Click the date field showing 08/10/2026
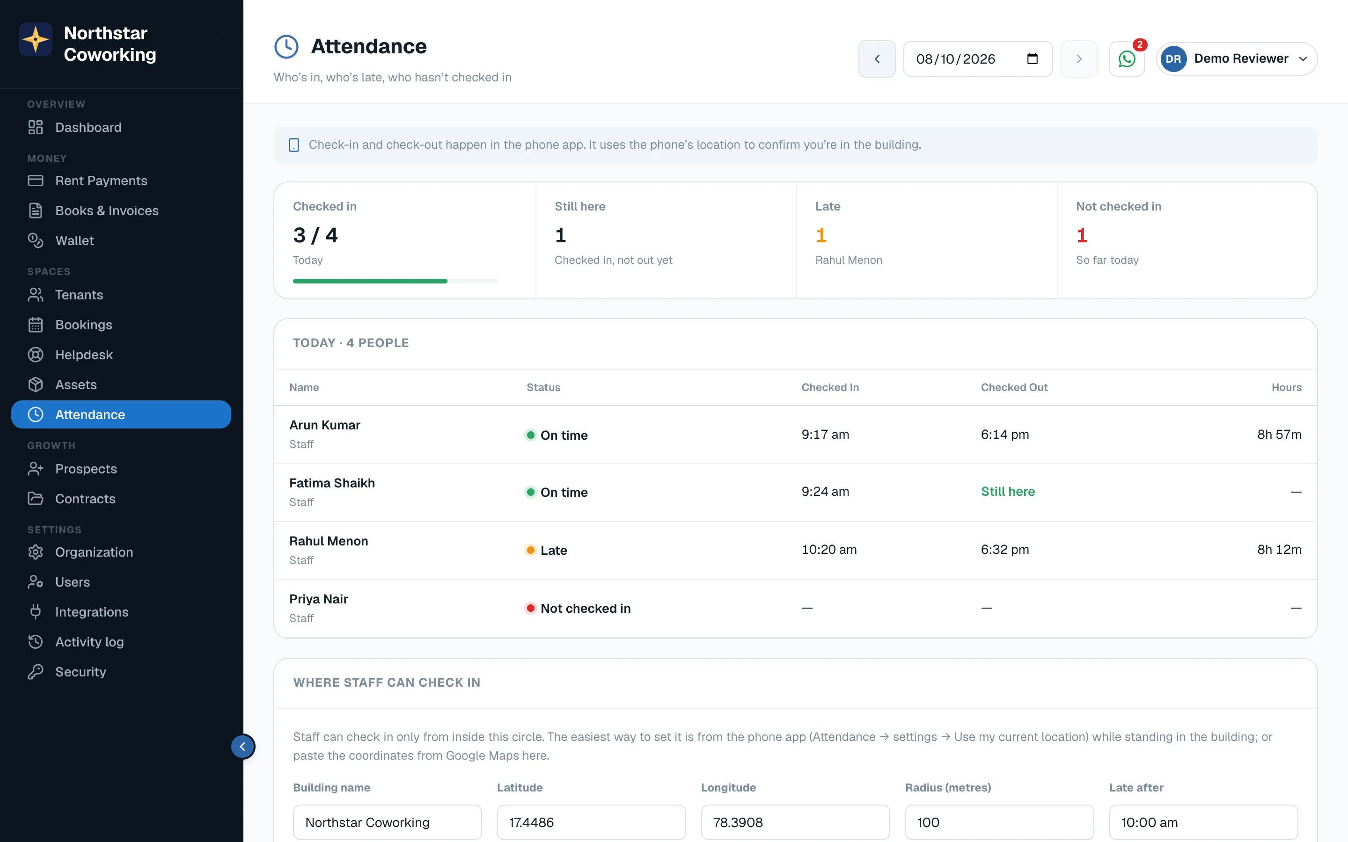This screenshot has height=842, width=1348. (x=978, y=59)
